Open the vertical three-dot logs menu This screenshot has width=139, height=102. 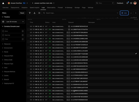[136, 13]
